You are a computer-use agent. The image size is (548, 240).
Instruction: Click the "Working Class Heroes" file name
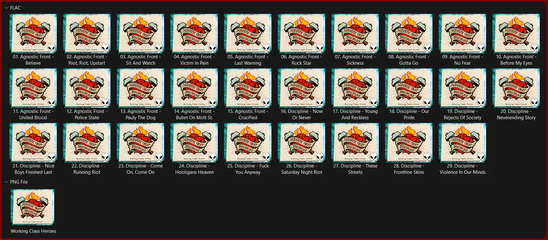pyautogui.click(x=33, y=231)
